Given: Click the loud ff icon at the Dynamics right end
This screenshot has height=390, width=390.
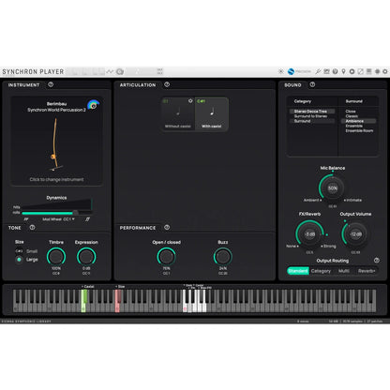Looking at the screenshot, I should [87, 219].
